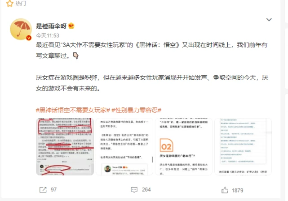Open the comments bubble icon

pyautogui.click(x=134, y=190)
